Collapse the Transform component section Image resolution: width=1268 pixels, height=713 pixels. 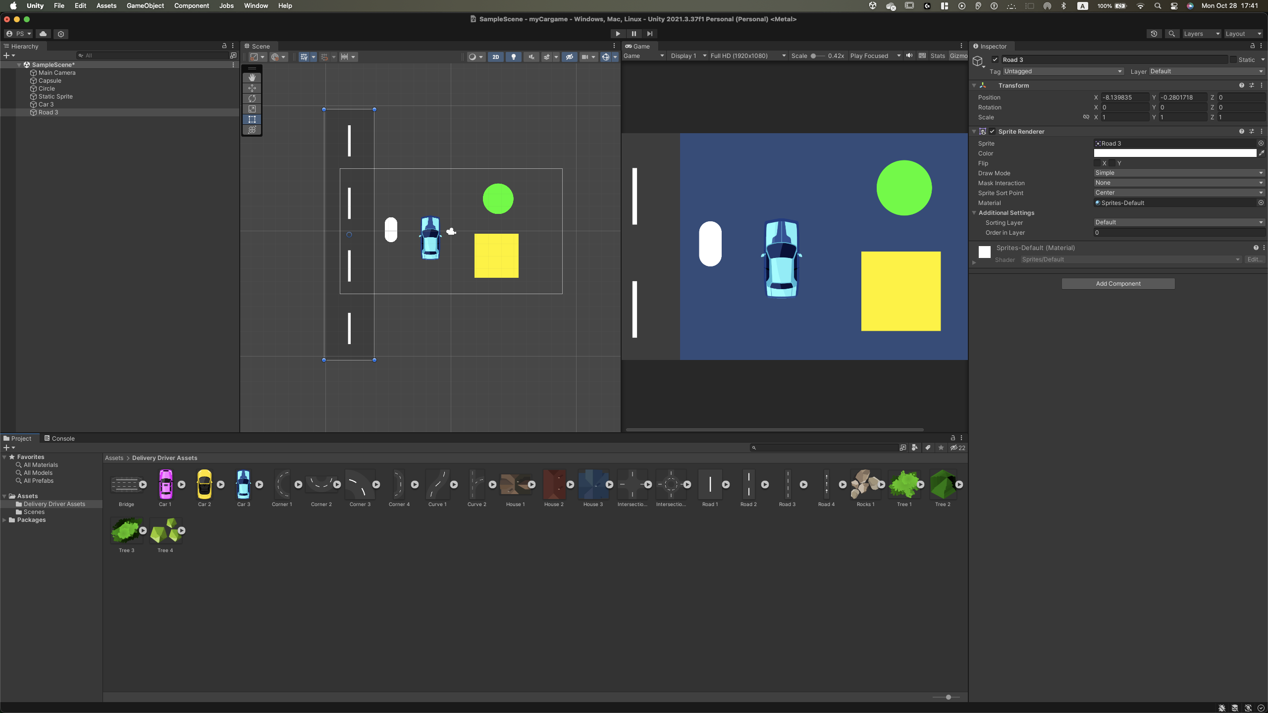click(x=974, y=86)
